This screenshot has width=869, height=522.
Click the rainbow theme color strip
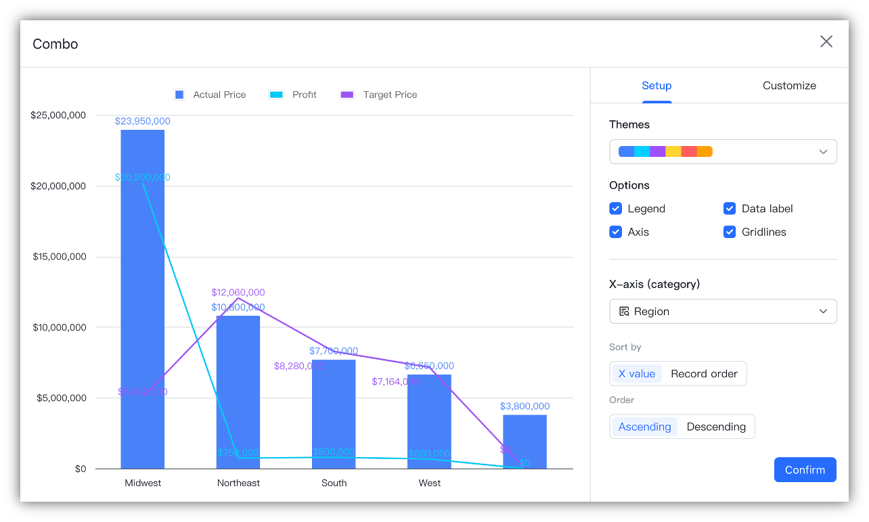coord(665,151)
